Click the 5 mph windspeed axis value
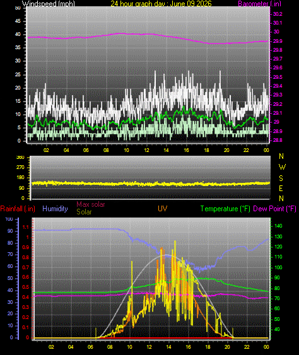Viewport: 299px width, 355px height. tap(19, 127)
